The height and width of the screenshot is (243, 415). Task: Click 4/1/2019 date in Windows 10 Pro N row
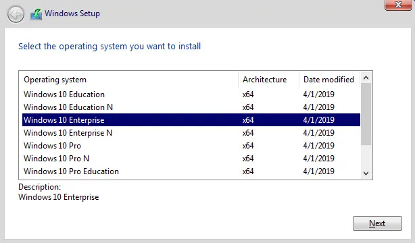coord(318,159)
